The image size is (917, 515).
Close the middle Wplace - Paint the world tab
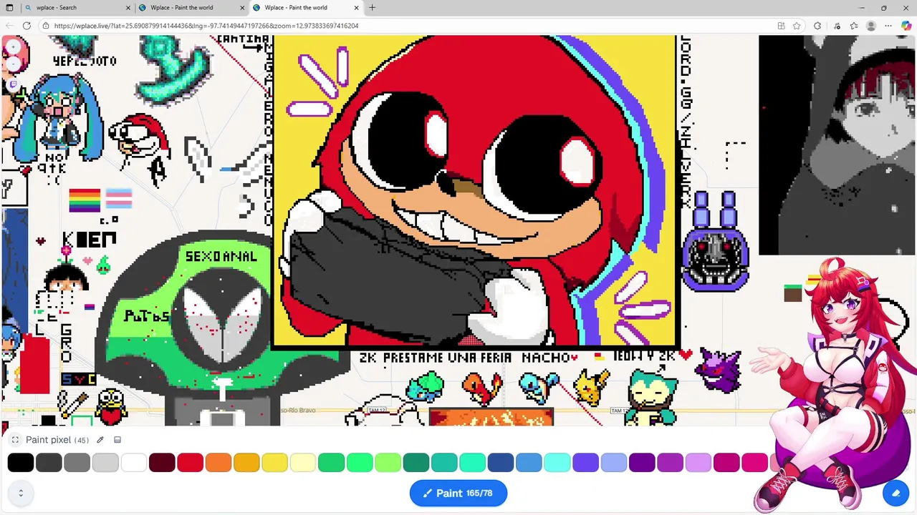pyautogui.click(x=242, y=8)
